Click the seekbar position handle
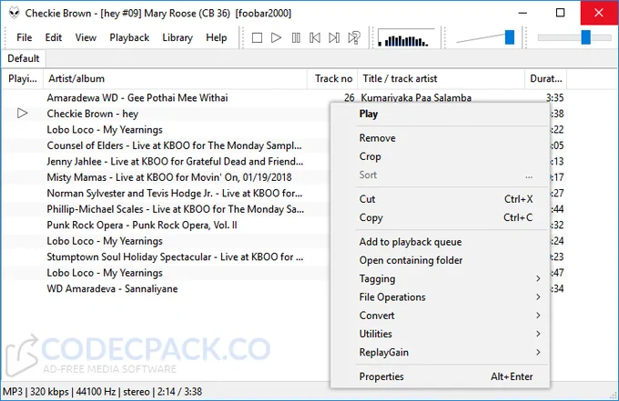619x401 pixels. pyautogui.click(x=586, y=38)
